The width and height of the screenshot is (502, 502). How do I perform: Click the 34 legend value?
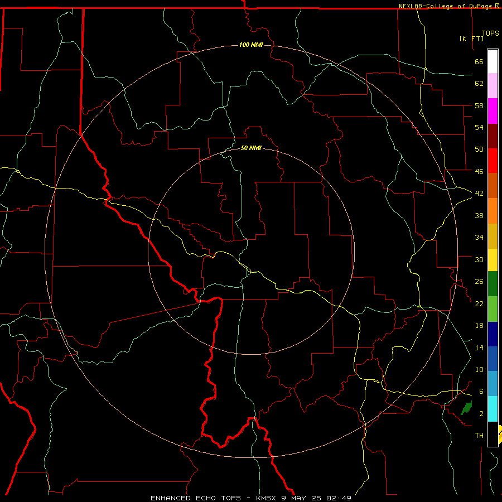point(479,238)
